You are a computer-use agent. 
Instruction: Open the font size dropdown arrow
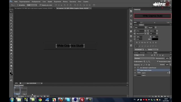click(145, 31)
